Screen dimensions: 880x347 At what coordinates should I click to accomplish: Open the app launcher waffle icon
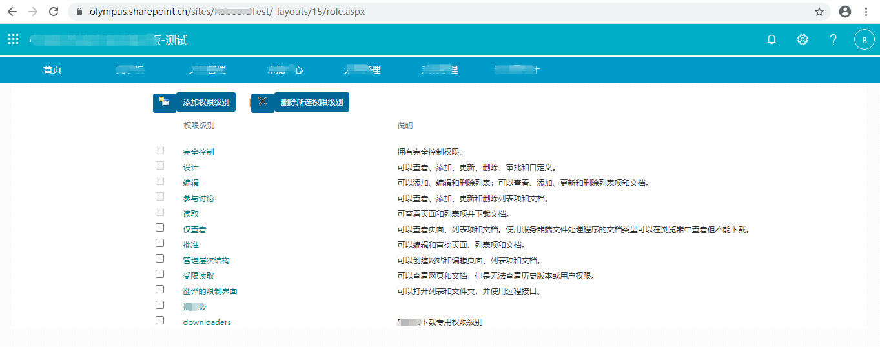coord(14,39)
